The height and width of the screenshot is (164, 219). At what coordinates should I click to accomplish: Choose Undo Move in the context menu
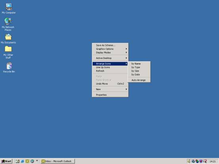coord(110,84)
